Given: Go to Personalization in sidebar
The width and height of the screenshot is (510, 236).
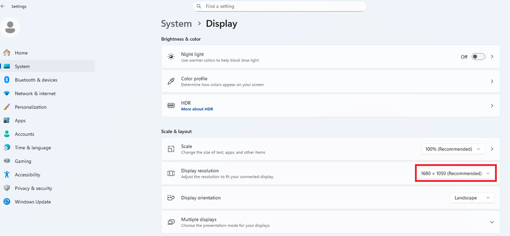Looking at the screenshot, I should point(31,107).
